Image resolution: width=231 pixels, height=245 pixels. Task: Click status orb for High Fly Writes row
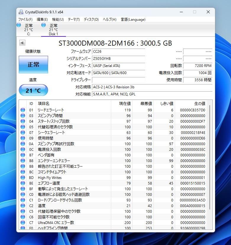[x=23, y=177]
